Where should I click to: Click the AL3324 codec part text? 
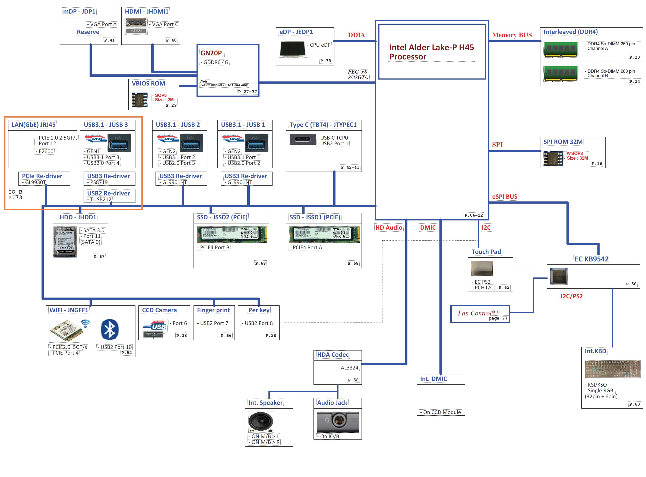pyautogui.click(x=348, y=368)
